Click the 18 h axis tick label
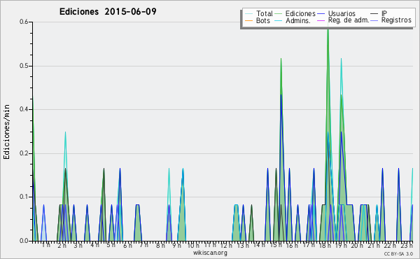The height and width of the screenshot is (259, 420). pos(325,245)
